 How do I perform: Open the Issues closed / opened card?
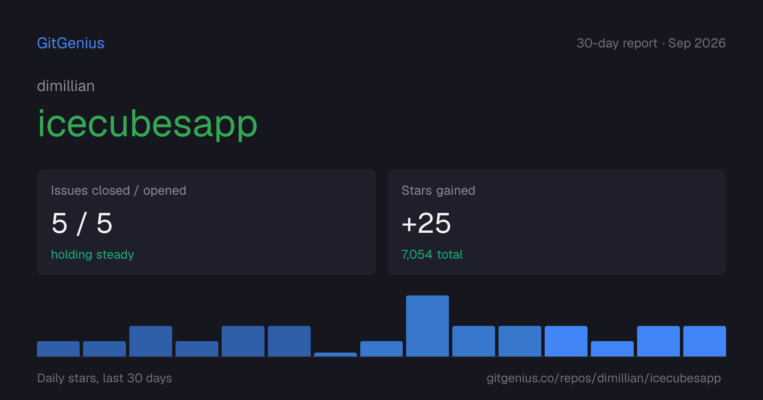(206, 222)
